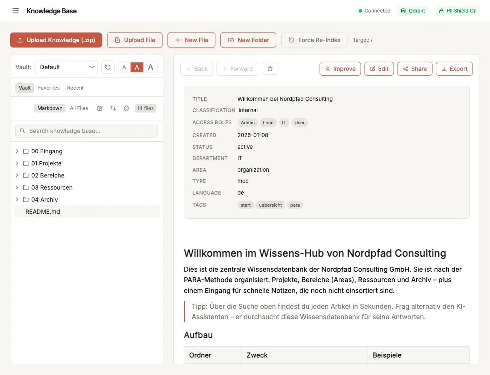Select the 00 Eingang folder row
The image size is (490, 375).
[87, 151]
